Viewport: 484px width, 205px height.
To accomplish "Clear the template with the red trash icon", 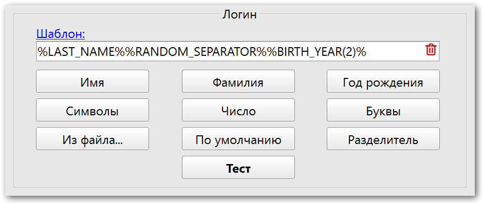I will click(x=431, y=50).
